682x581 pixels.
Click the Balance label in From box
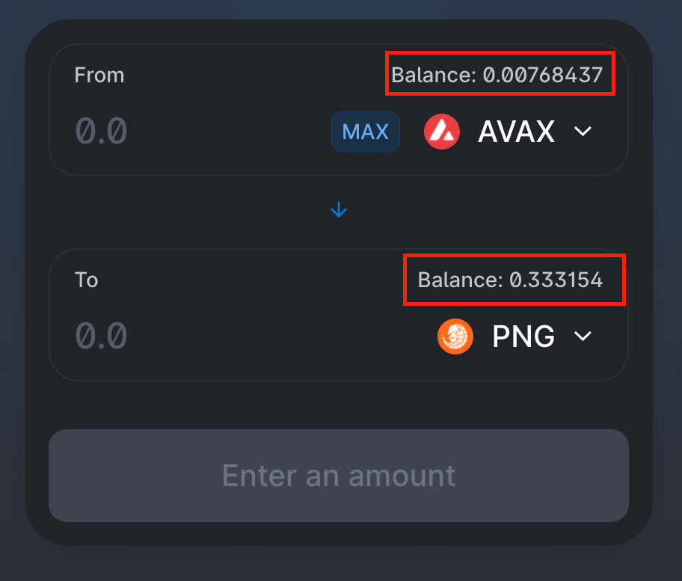click(433, 75)
